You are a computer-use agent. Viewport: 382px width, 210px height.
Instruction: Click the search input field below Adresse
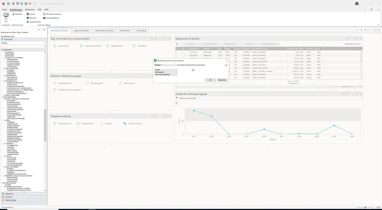pos(22,46)
